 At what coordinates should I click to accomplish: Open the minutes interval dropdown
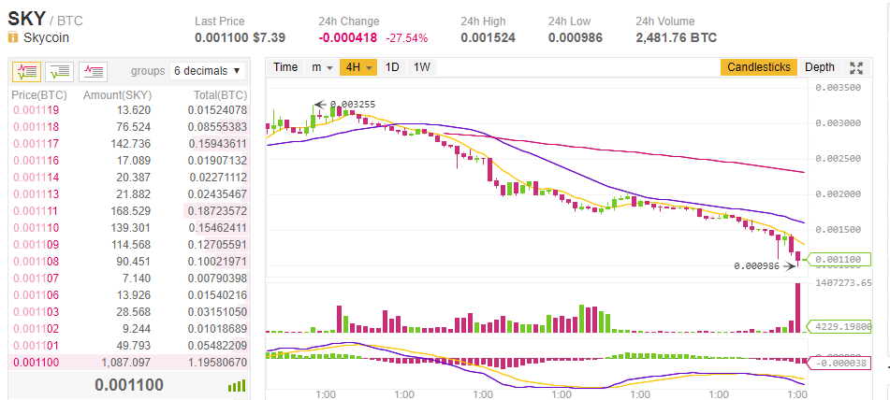point(322,67)
